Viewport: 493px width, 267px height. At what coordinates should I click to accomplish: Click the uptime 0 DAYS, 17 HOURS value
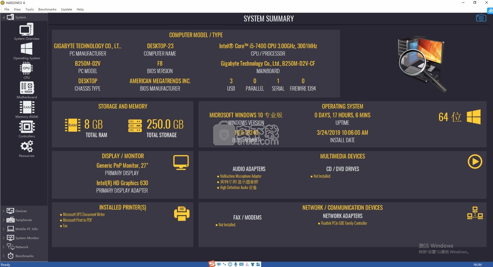pos(342,115)
